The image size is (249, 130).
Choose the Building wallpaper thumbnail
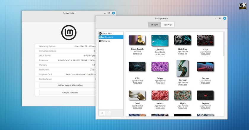point(183,40)
